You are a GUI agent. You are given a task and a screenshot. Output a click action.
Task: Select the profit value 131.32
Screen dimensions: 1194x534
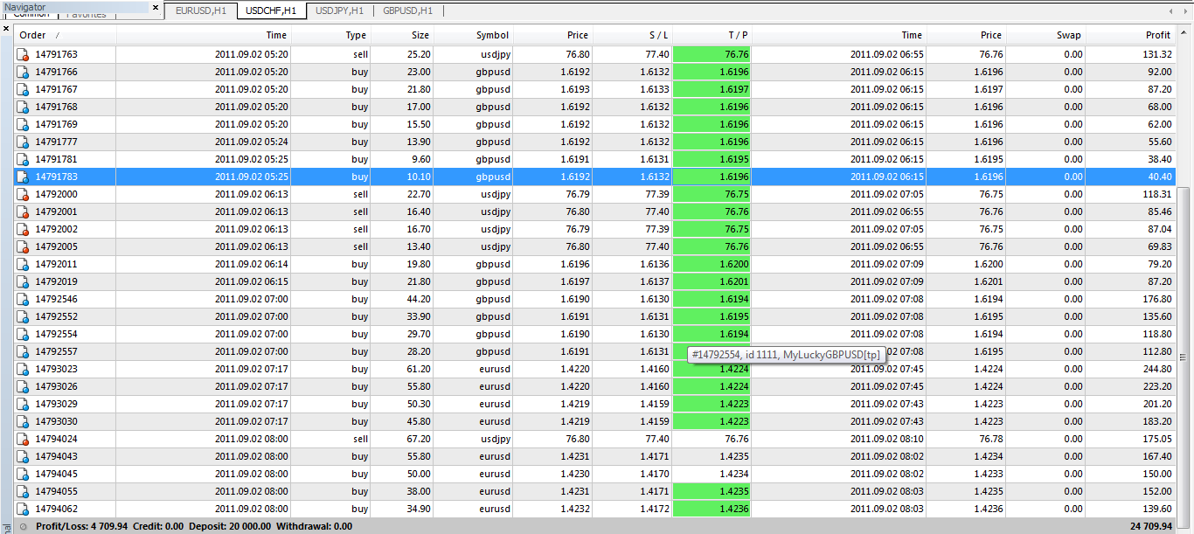click(1156, 54)
